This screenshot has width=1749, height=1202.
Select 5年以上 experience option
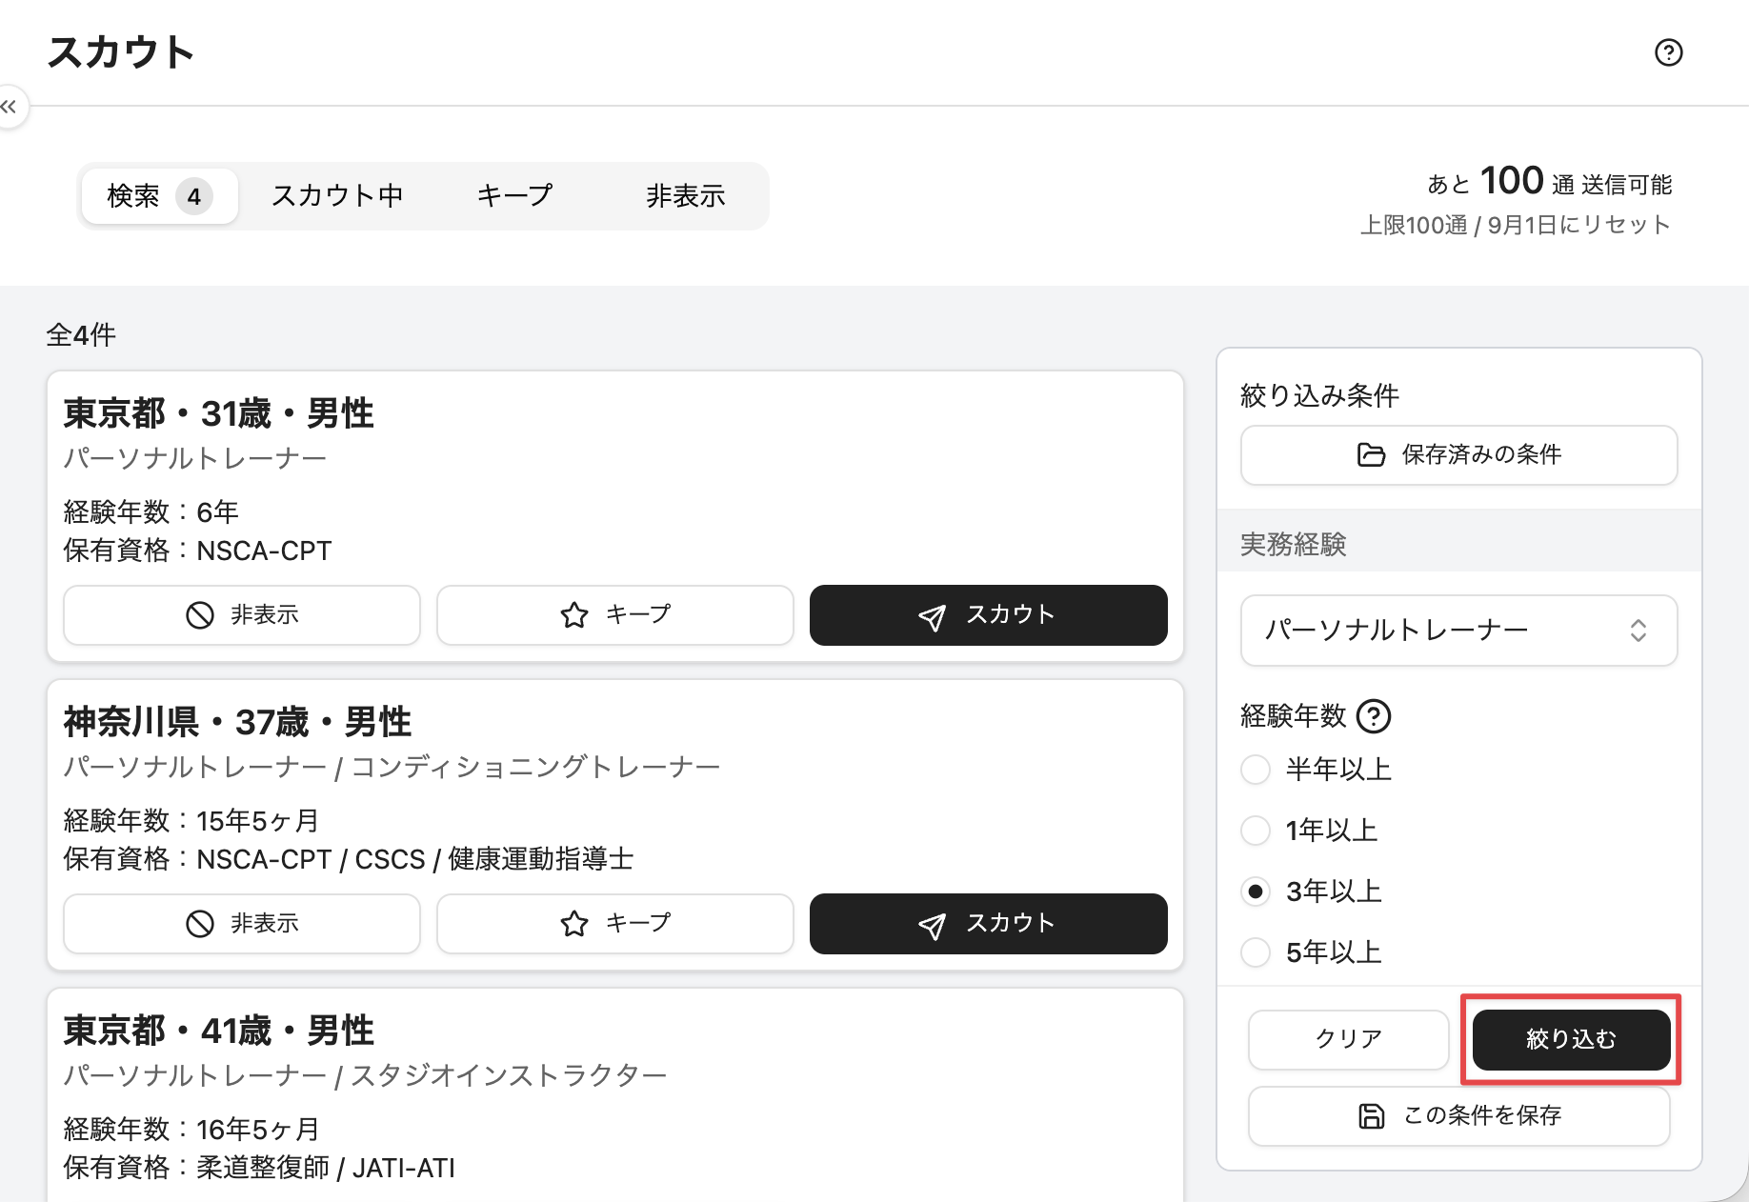tap(1256, 952)
